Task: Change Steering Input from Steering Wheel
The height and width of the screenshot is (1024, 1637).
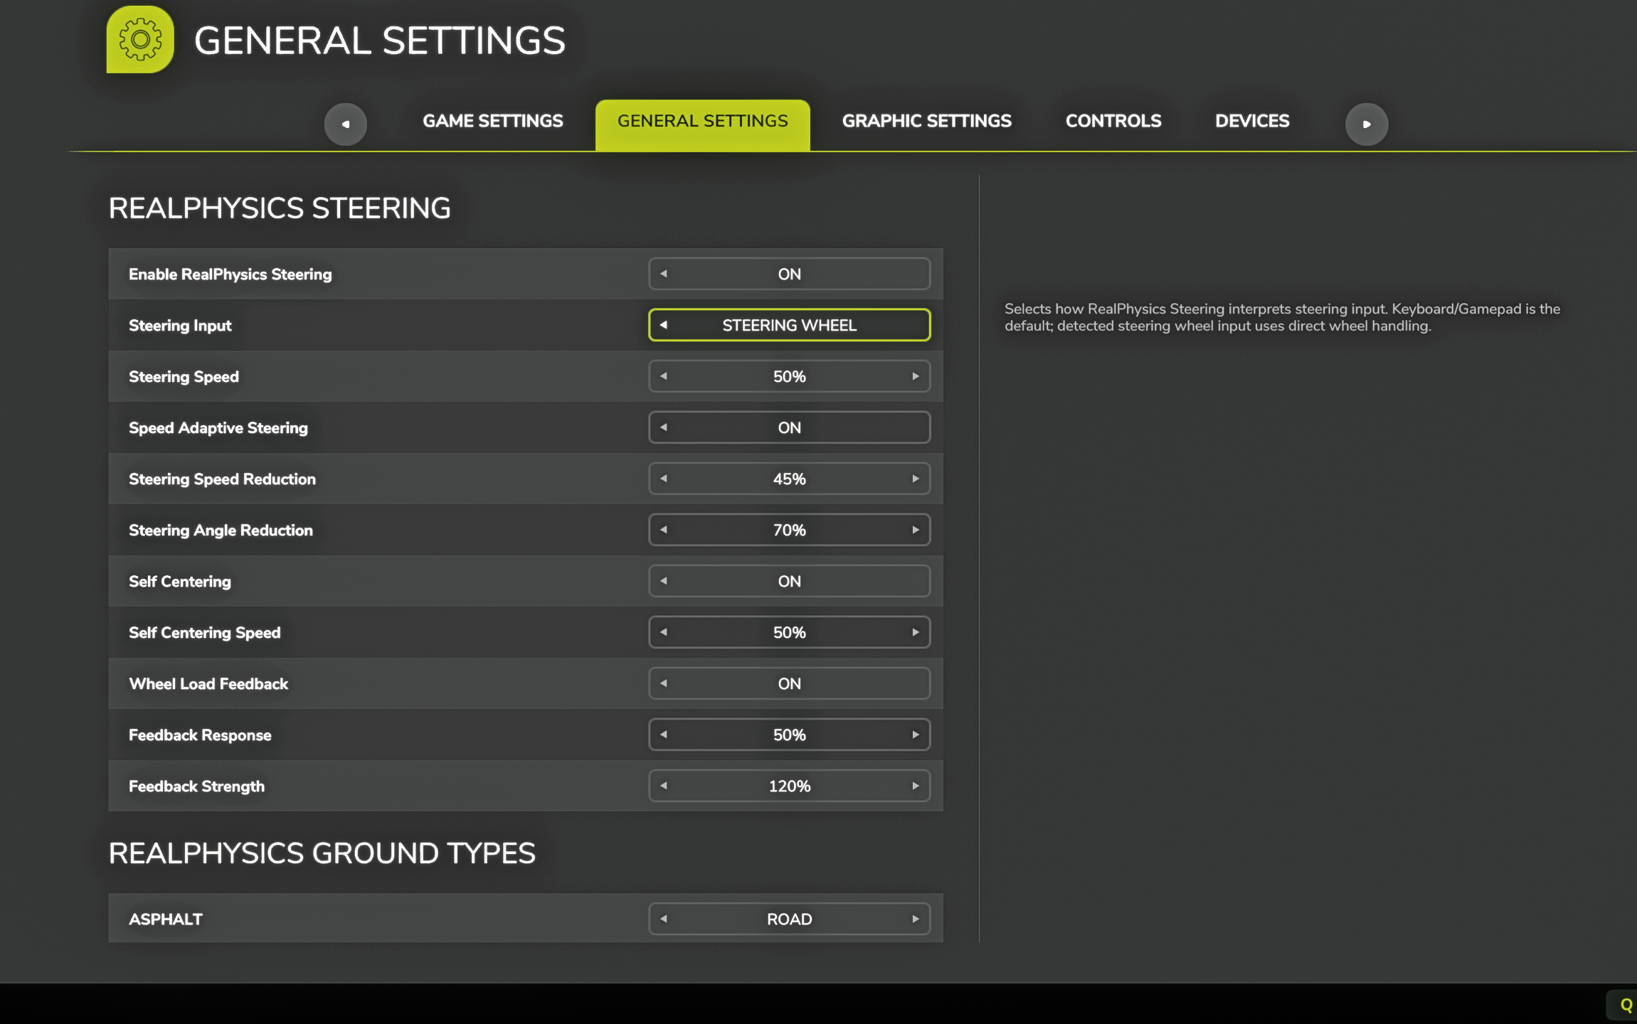Action: [x=790, y=325]
